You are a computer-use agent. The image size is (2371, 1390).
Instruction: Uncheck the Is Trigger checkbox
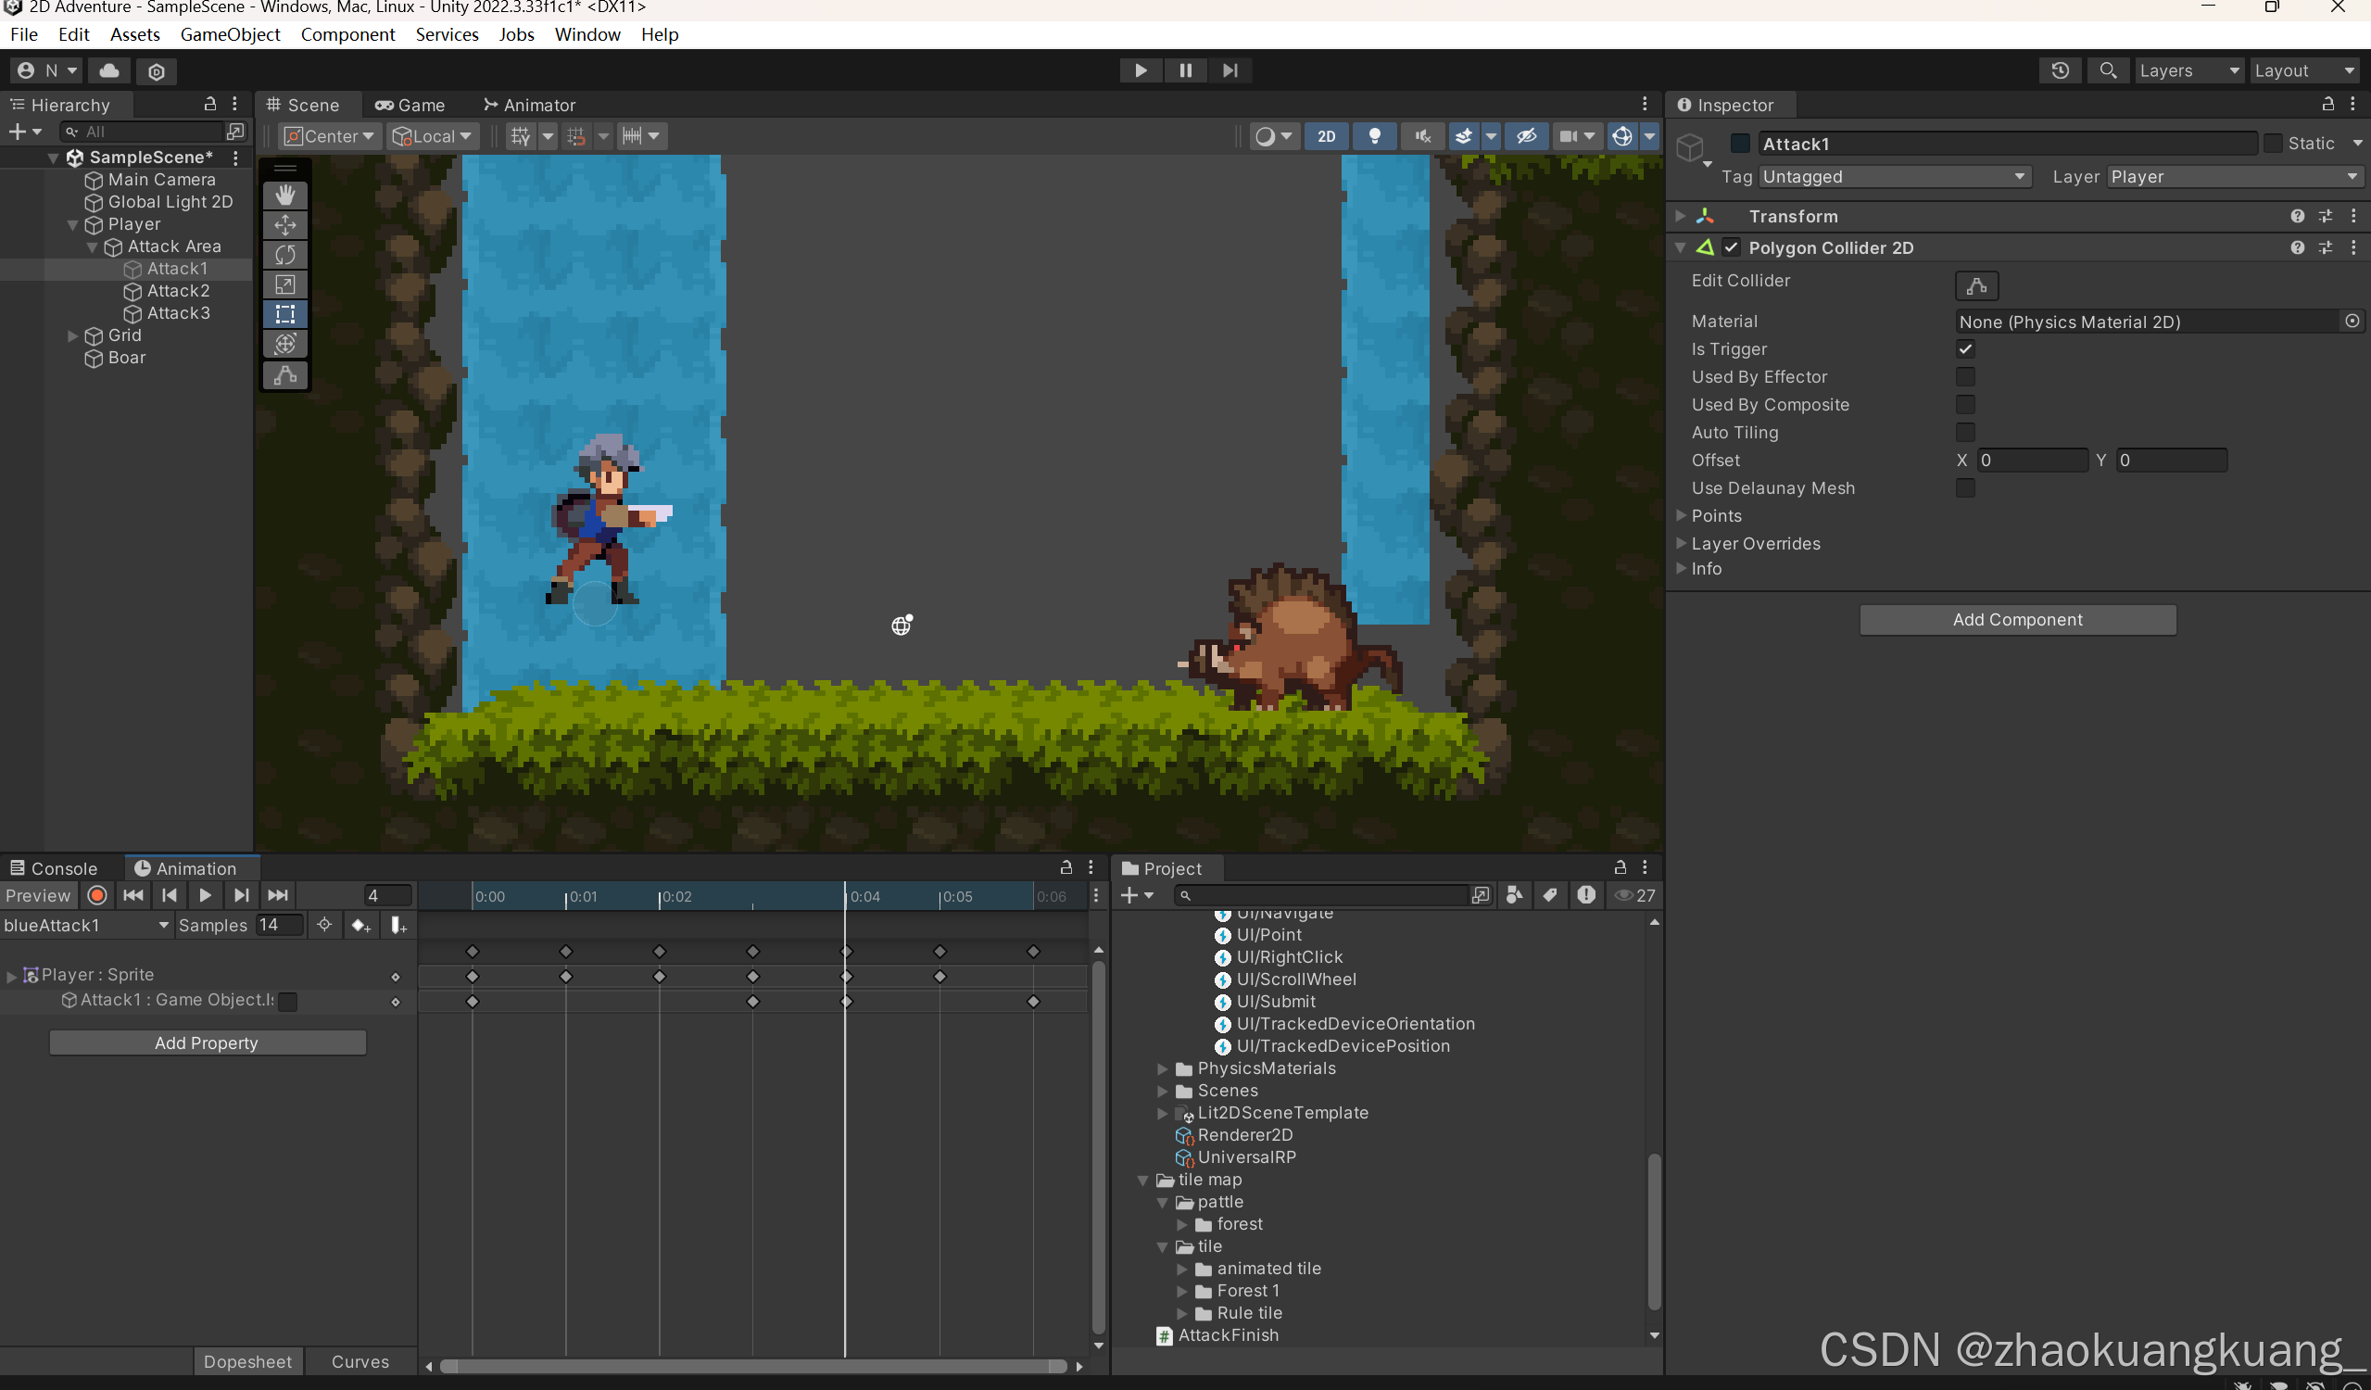1964,349
